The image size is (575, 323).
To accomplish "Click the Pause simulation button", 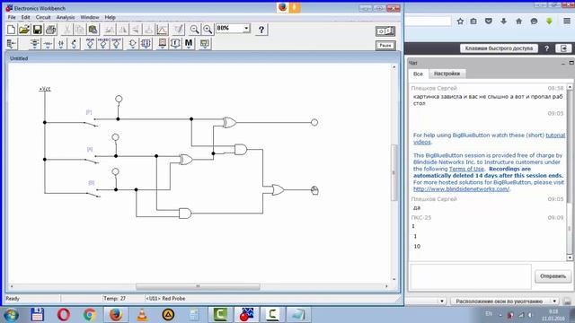I will (x=385, y=46).
